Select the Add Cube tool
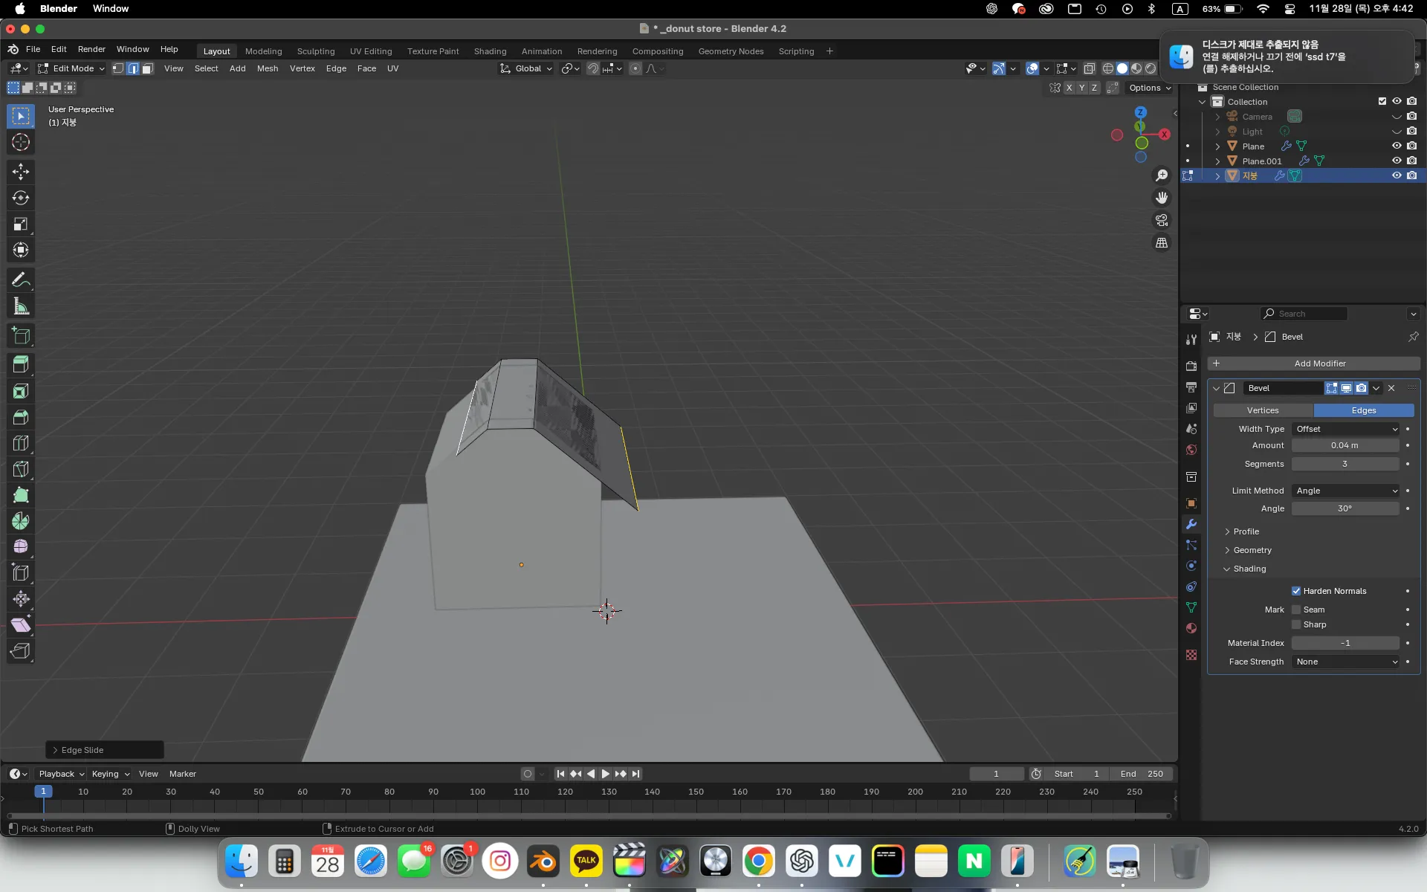 pyautogui.click(x=21, y=335)
